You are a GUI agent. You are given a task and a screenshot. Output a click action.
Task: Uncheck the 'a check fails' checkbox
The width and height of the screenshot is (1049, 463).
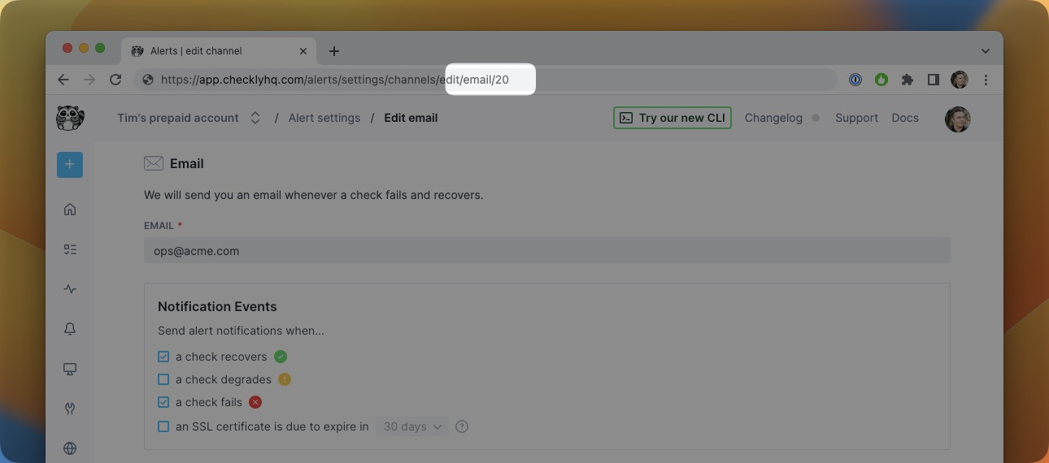click(x=163, y=402)
